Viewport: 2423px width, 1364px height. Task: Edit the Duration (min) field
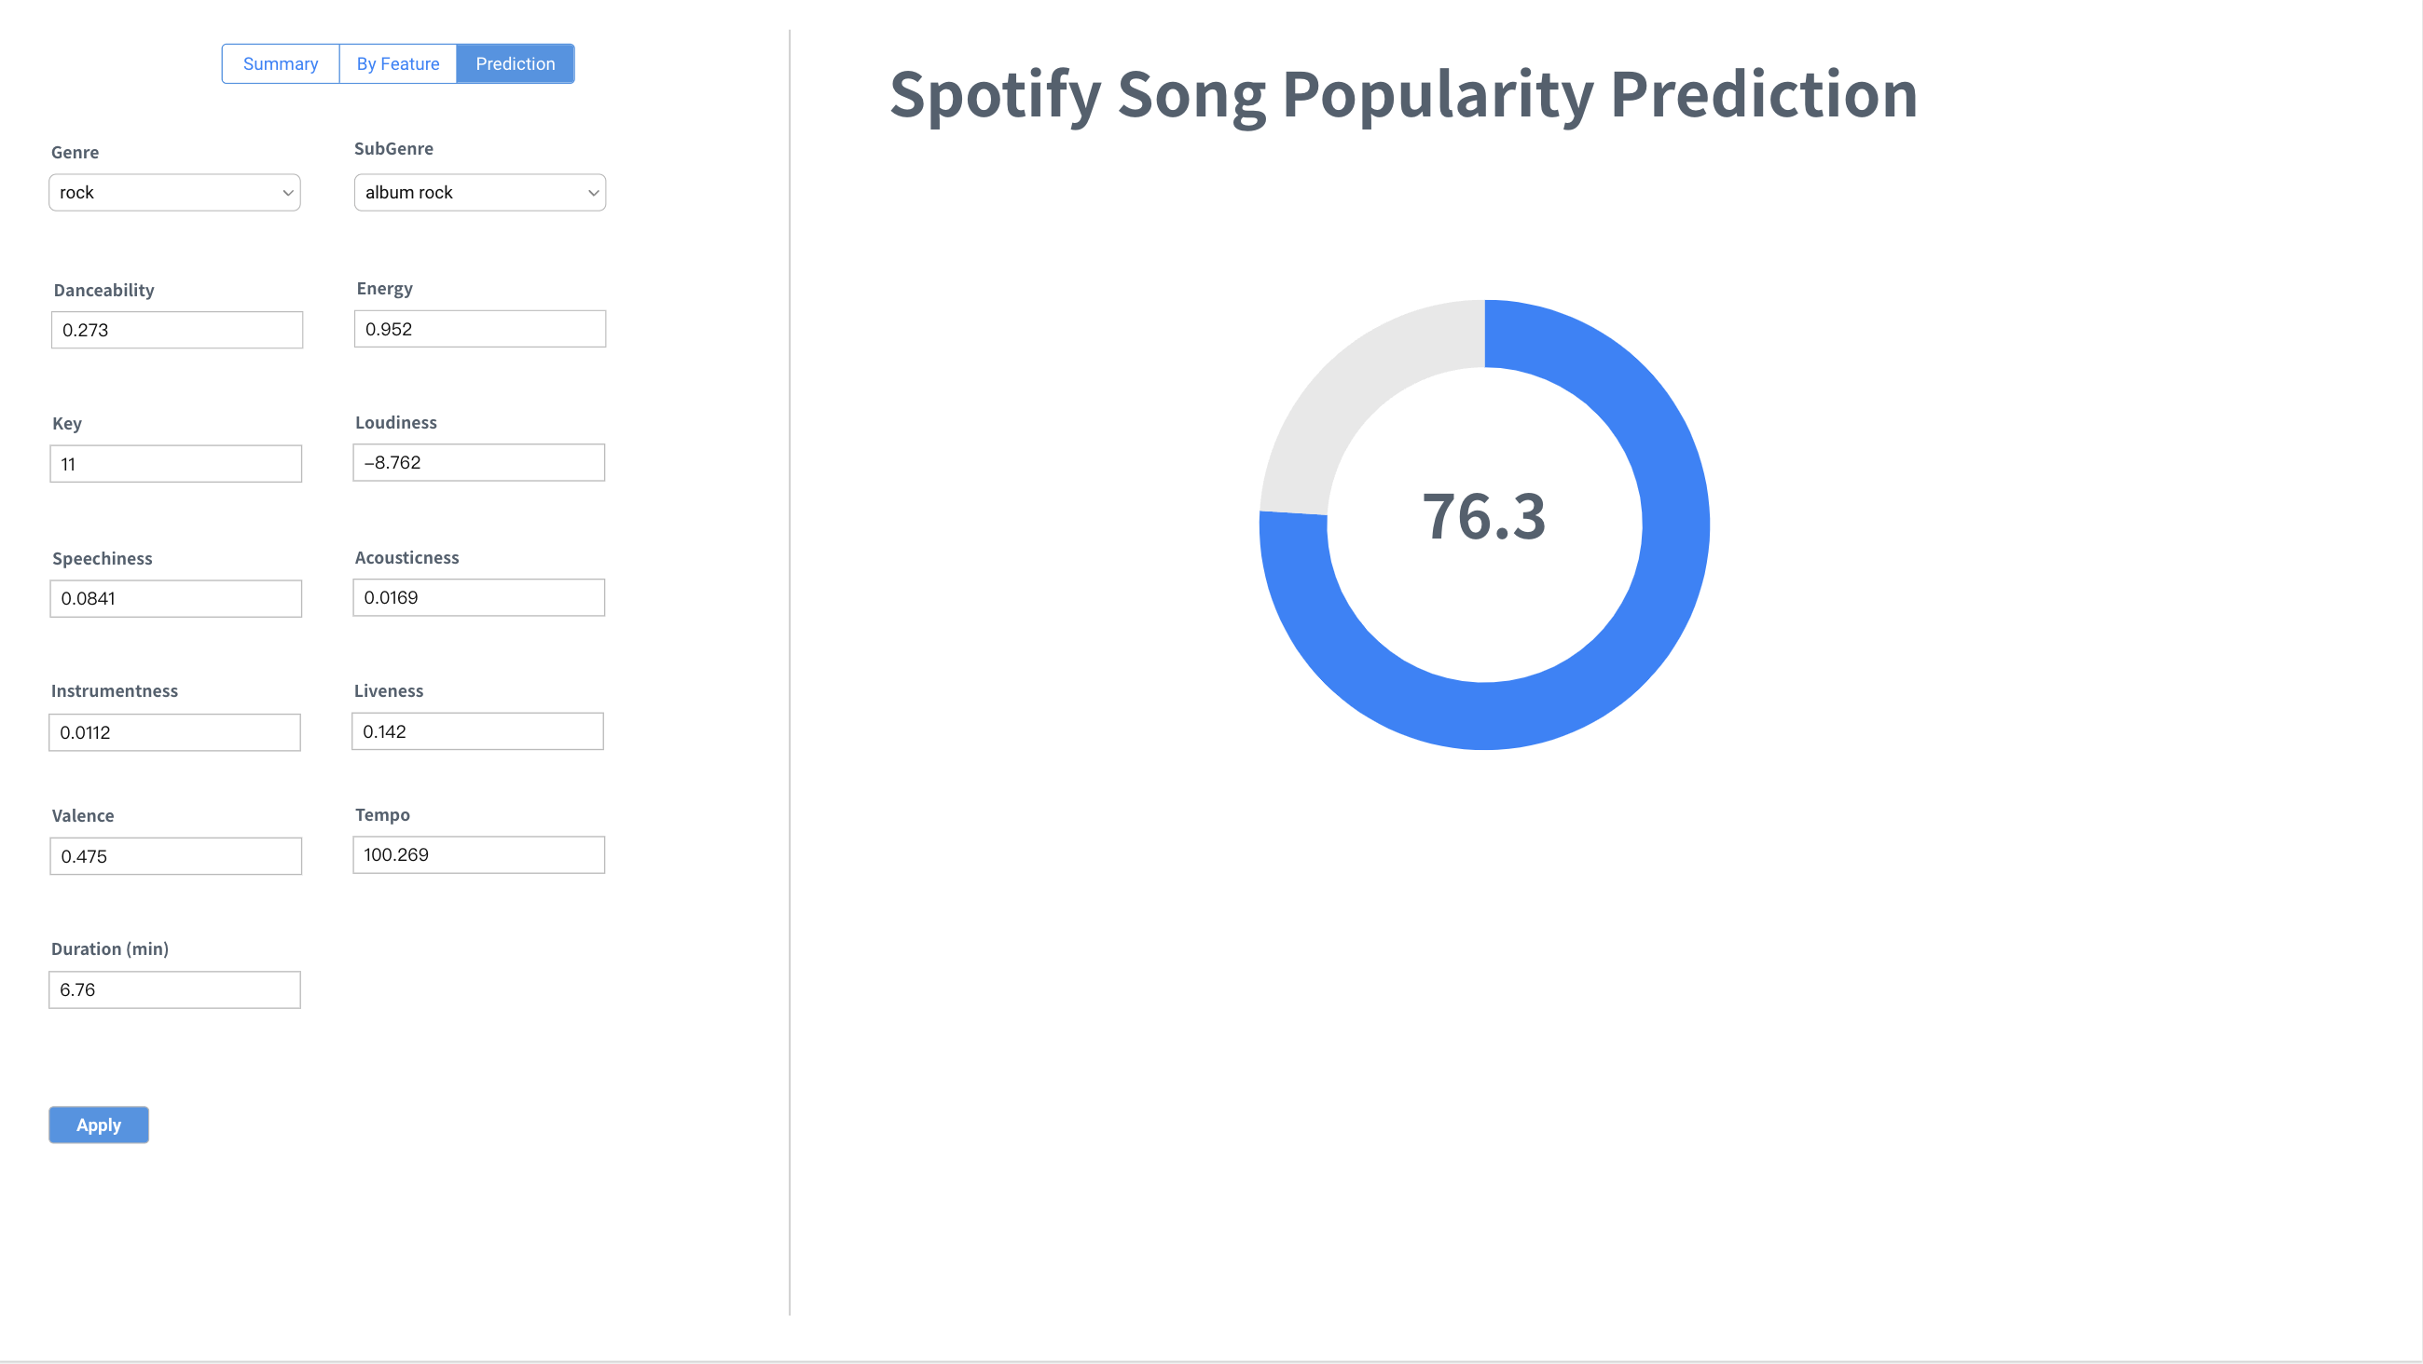coord(175,989)
